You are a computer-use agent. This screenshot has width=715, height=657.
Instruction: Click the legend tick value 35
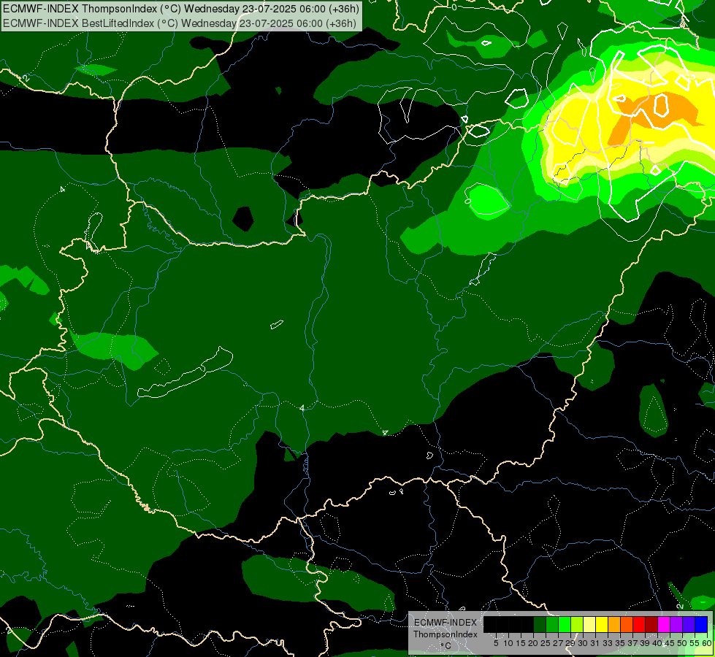620,643
